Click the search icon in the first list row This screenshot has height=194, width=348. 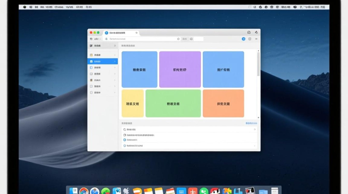(125, 129)
